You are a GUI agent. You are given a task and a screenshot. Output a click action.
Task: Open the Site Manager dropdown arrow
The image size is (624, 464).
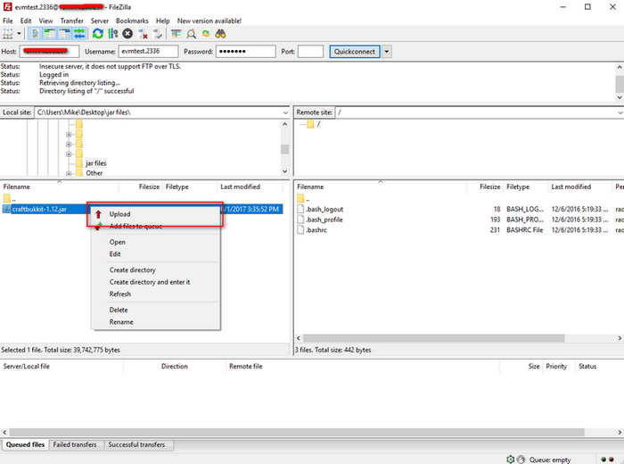[x=19, y=34]
